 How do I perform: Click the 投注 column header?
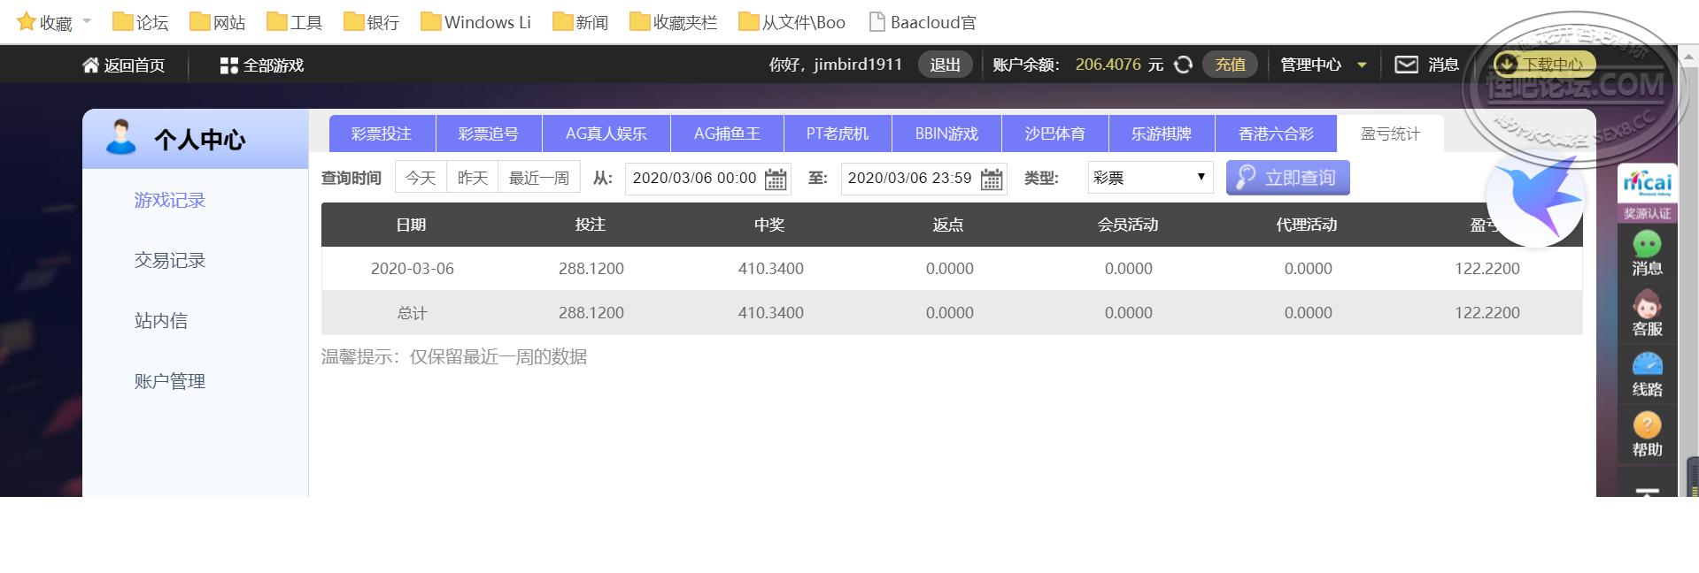(591, 225)
